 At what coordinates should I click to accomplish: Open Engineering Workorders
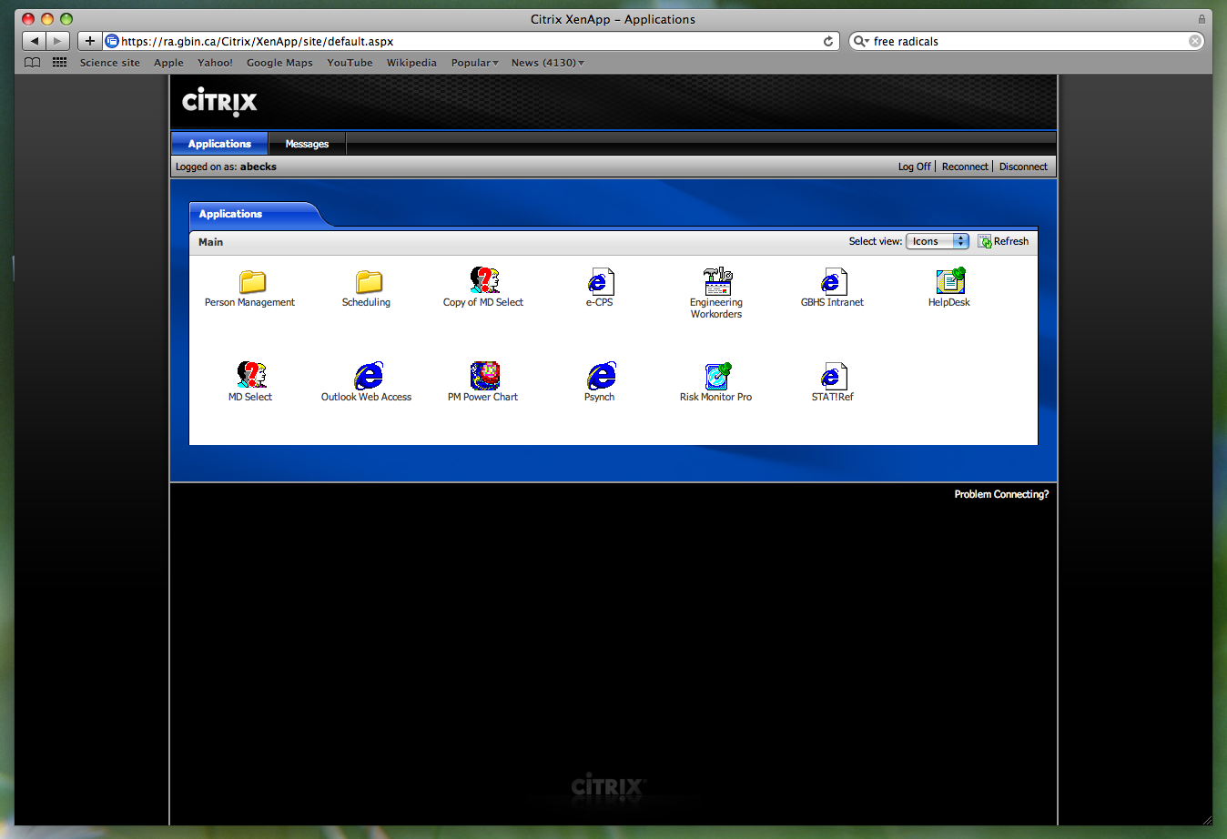click(715, 282)
